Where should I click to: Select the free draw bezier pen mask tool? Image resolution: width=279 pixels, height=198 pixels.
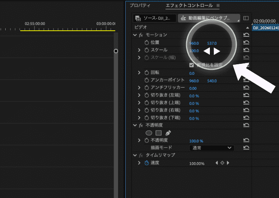point(168,133)
